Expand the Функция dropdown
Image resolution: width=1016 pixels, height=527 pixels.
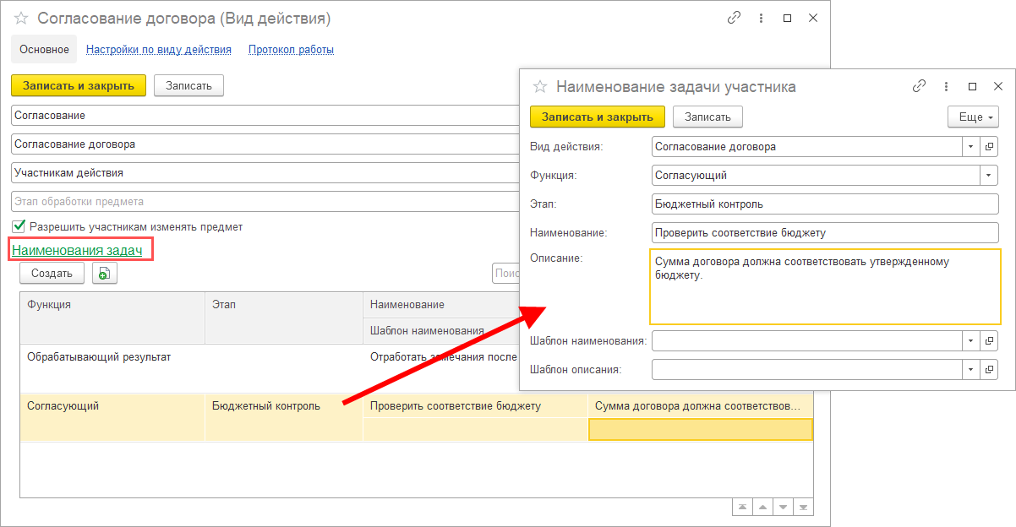click(990, 176)
